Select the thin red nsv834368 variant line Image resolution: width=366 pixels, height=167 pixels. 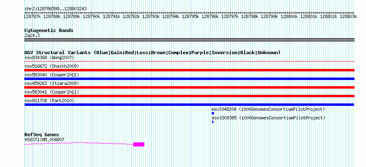(x=189, y=62)
